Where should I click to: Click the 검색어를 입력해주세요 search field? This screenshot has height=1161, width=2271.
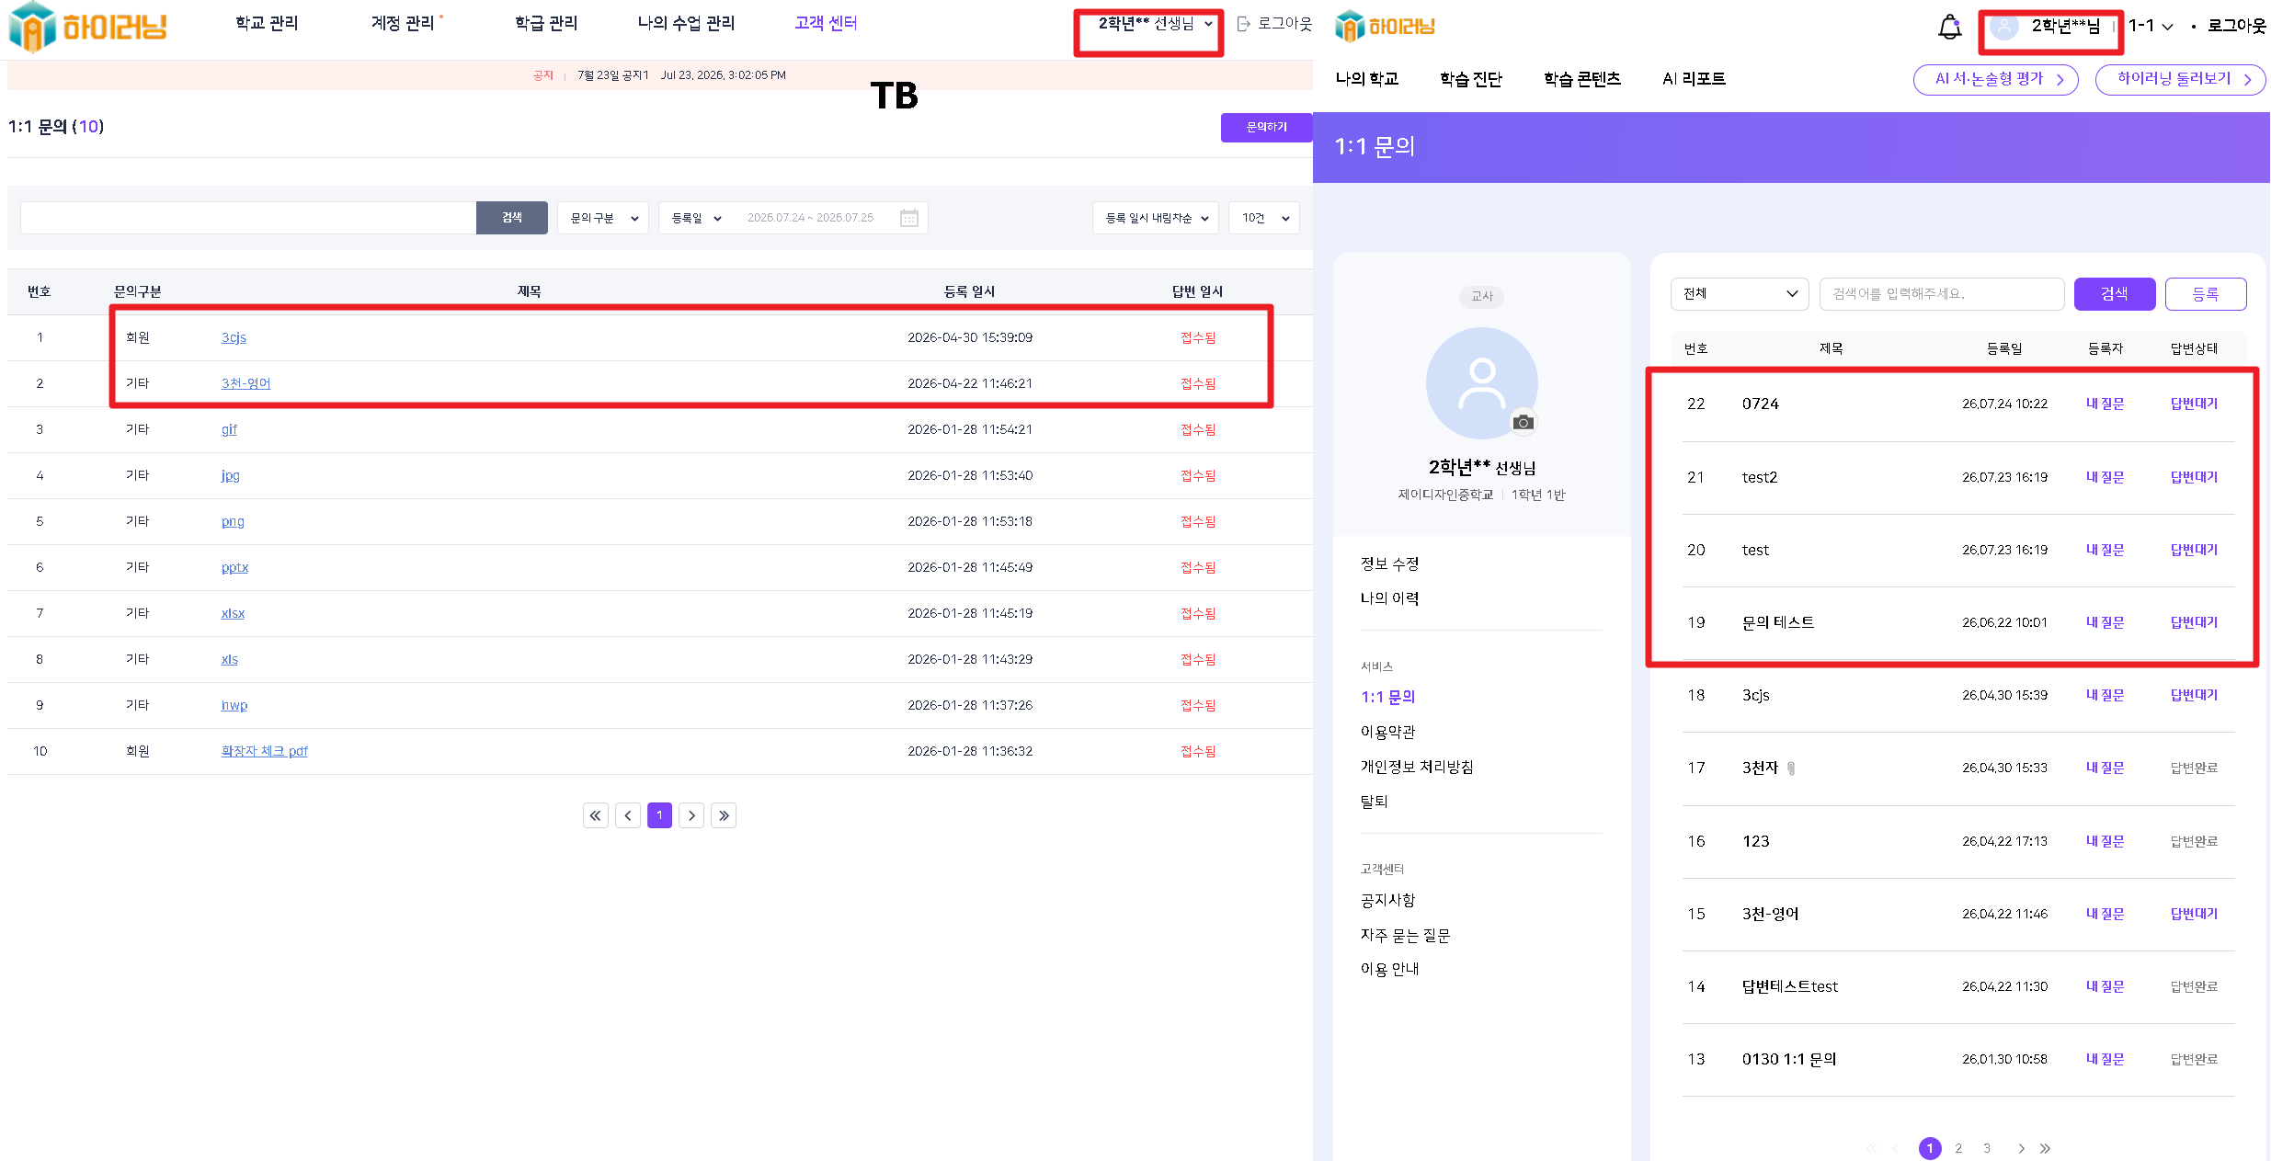coord(1942,293)
